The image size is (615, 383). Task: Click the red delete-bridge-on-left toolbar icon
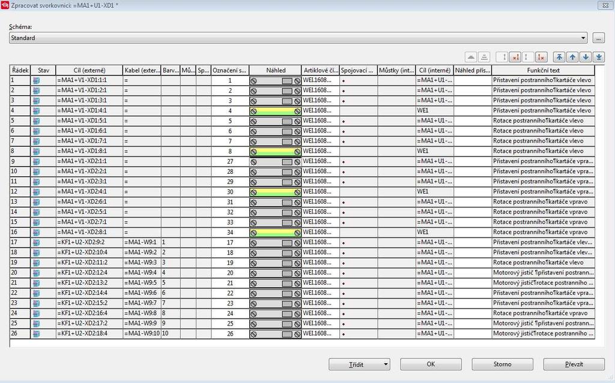pos(515,57)
